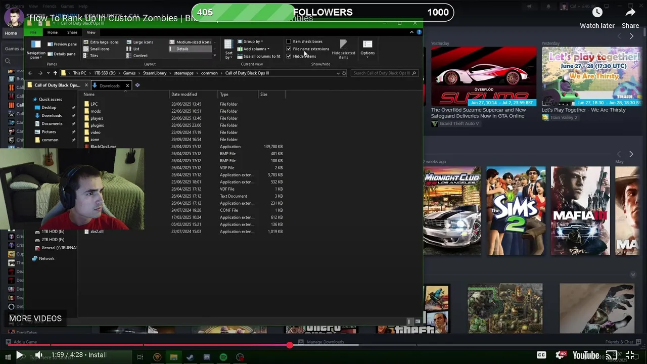Play the YouTube video
The width and height of the screenshot is (647, 364).
pos(19,355)
